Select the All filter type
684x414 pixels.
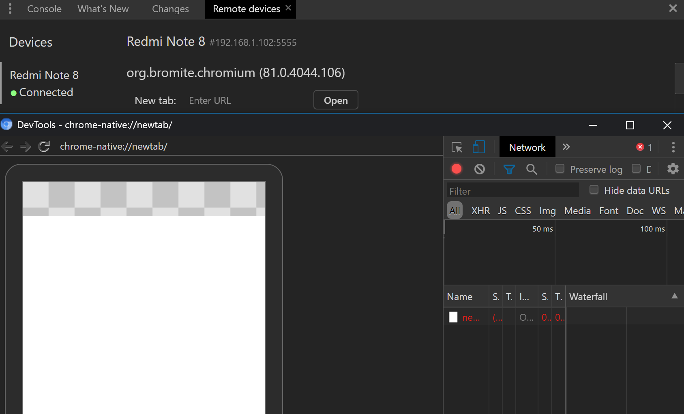[x=455, y=210]
